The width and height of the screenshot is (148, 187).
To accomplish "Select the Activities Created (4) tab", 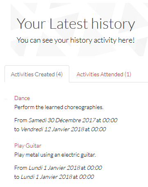I will point(37,74).
